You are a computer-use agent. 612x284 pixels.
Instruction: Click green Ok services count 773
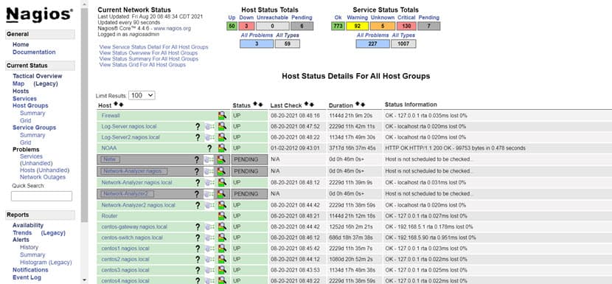[x=338, y=26]
